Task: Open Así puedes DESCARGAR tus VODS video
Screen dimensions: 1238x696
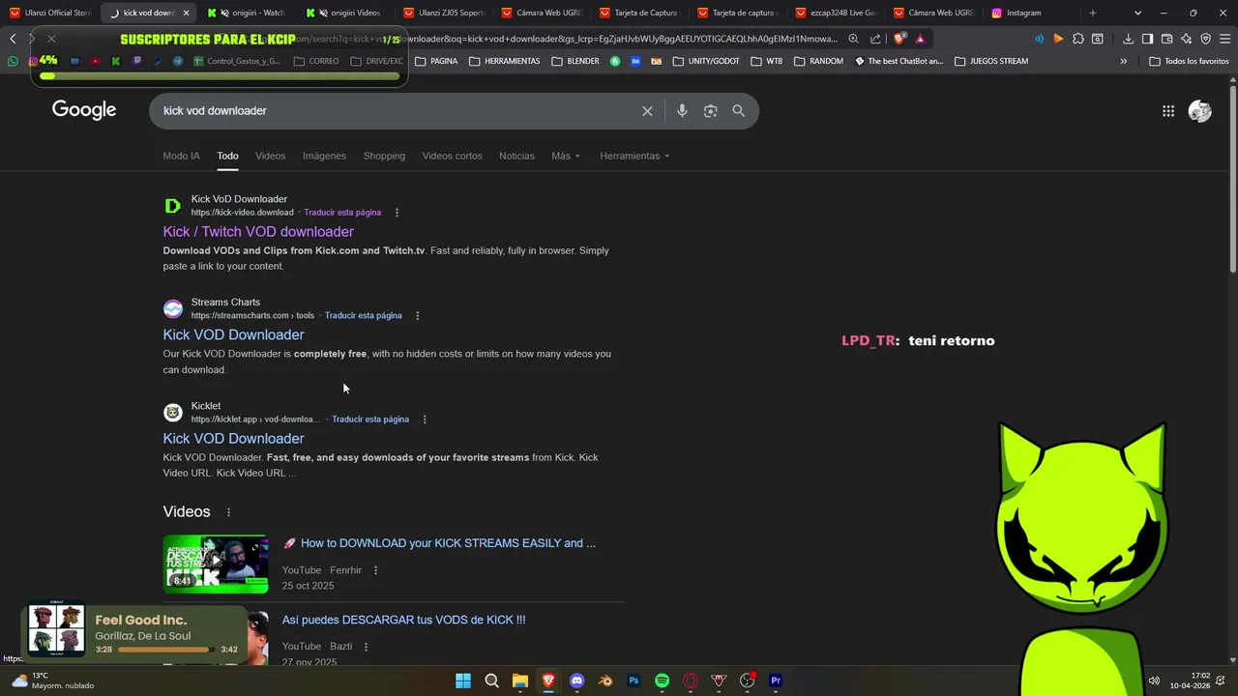Action: (x=403, y=621)
